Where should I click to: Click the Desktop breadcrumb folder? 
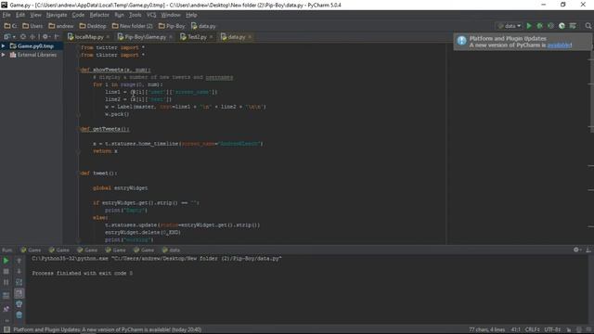(x=93, y=26)
